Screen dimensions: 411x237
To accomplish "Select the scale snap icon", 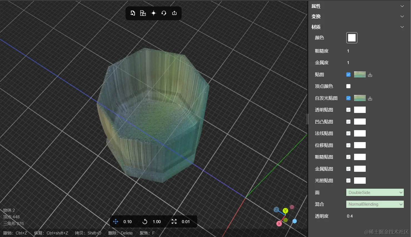I will click(x=174, y=221).
